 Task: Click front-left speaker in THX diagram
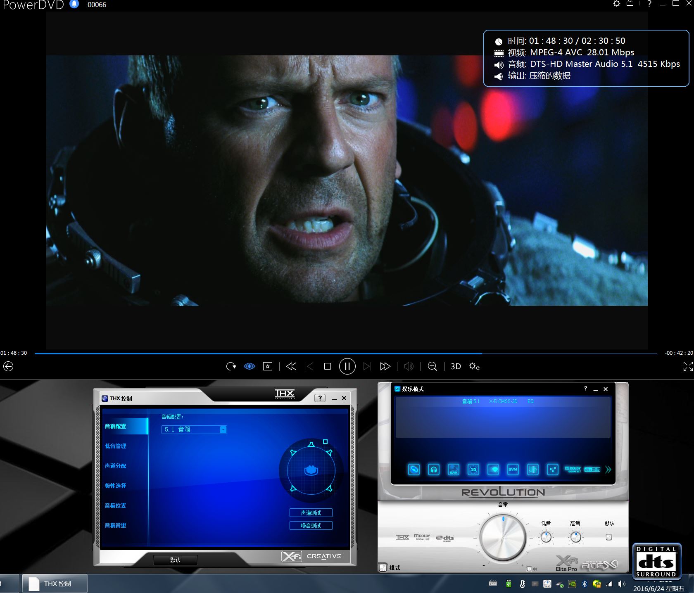(293, 453)
